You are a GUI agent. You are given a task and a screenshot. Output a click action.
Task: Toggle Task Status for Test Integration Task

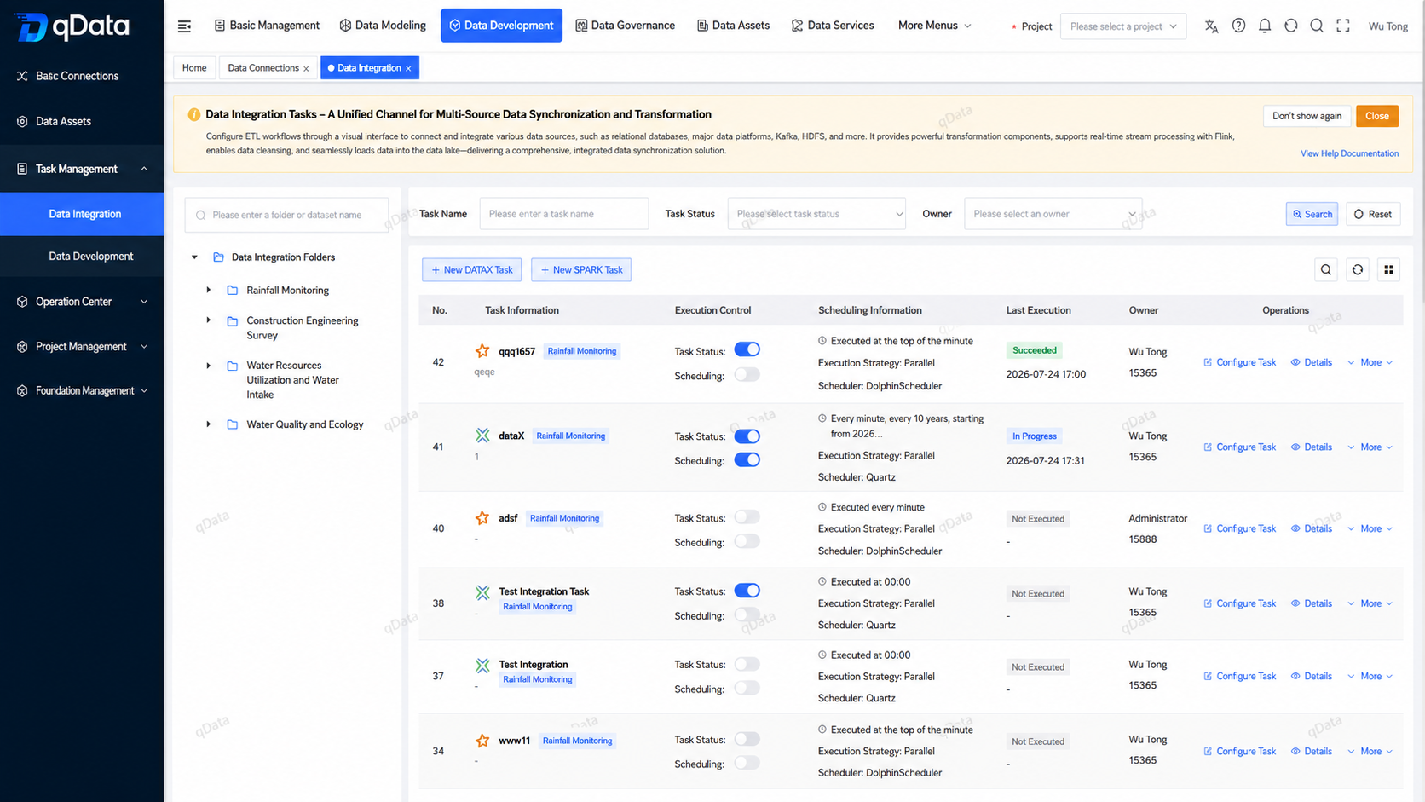(747, 591)
